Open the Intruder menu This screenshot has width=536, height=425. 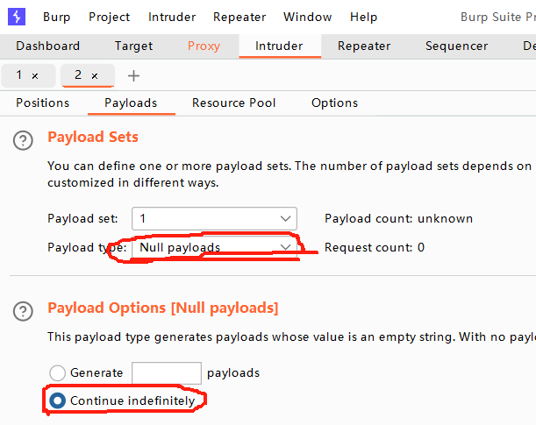172,17
